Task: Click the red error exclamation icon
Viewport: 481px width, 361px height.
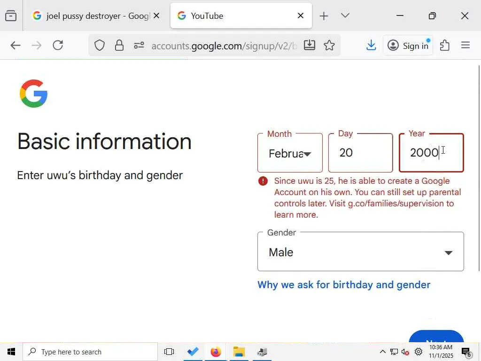Action: [x=263, y=181]
